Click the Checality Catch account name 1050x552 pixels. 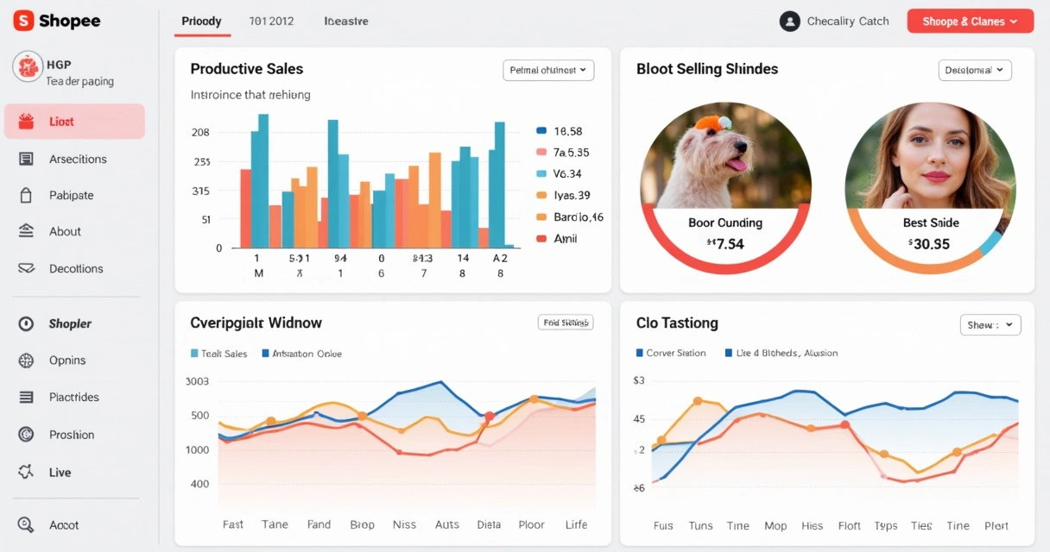click(x=848, y=22)
